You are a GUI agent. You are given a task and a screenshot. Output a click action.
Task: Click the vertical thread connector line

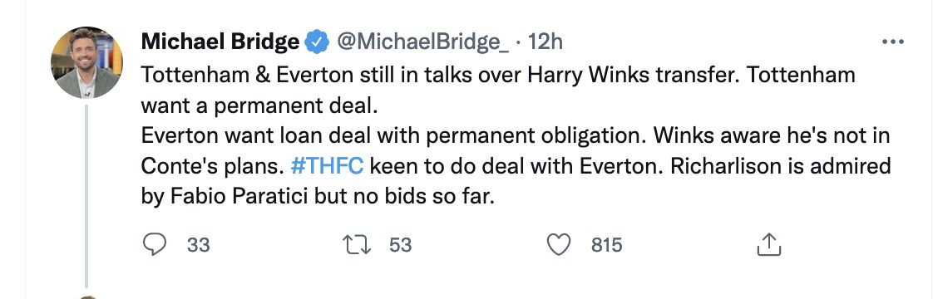pos(86,196)
